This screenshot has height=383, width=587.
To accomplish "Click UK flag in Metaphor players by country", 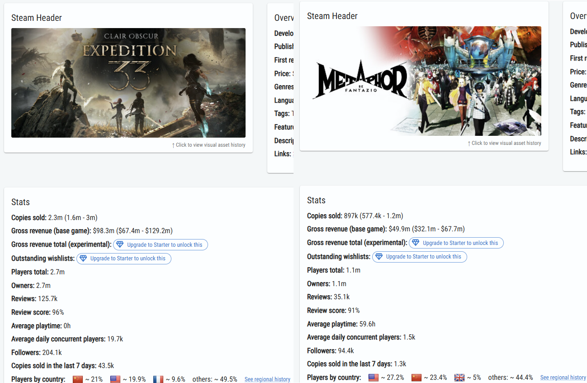I will click(459, 378).
